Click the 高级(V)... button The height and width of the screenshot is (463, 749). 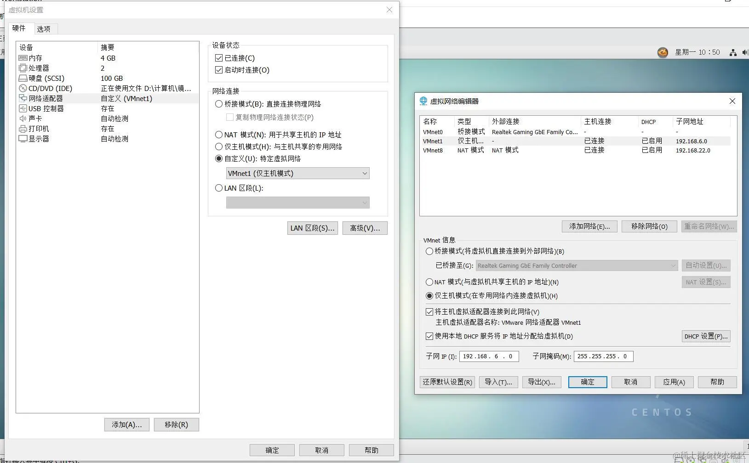tap(365, 228)
